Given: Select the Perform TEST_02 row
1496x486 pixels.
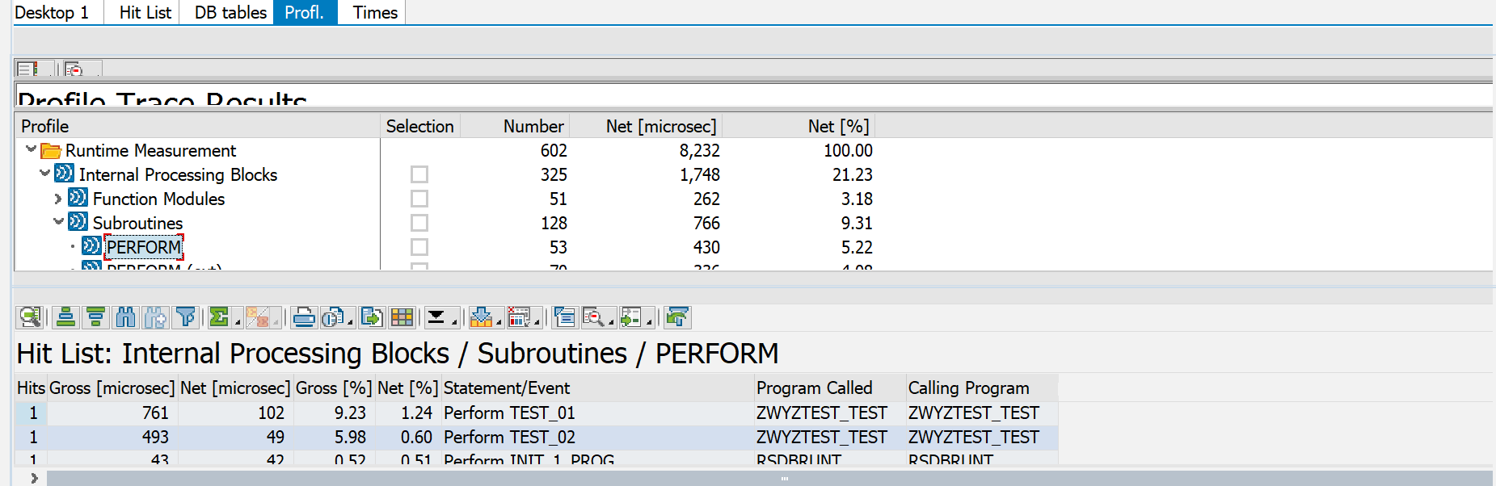Looking at the screenshot, I should (x=536, y=437).
